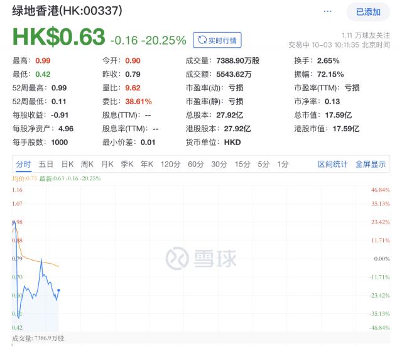Select the 季K quarterly chart tab
Viewport: 402px width, 346px height.
pos(128,164)
